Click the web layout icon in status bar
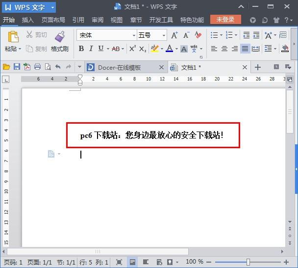This screenshot has width=298, height=268. [159, 262]
